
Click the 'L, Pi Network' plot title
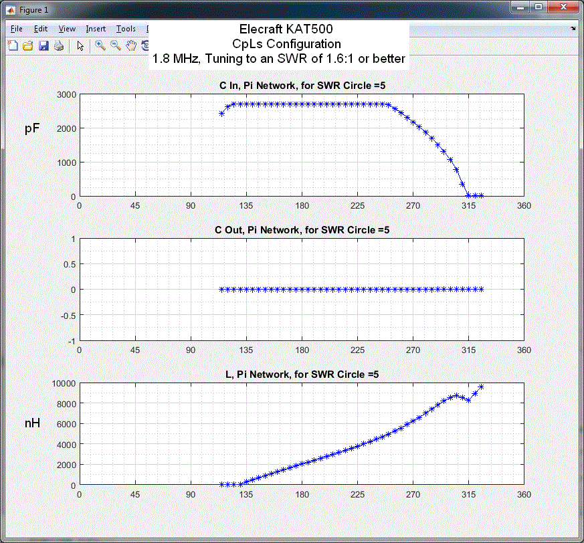(302, 374)
